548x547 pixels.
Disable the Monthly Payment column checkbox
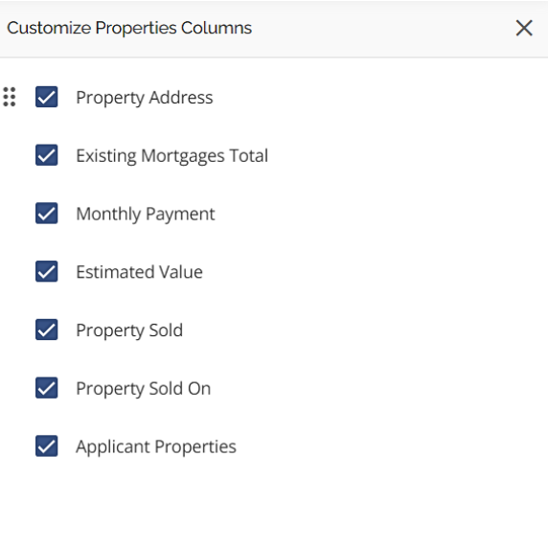[x=47, y=214]
